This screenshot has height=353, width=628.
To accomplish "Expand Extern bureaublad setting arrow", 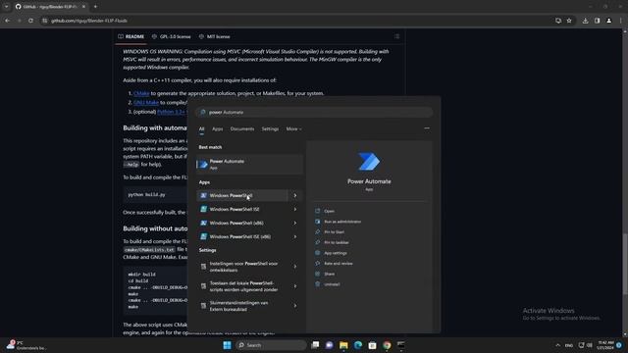I will point(295,306).
